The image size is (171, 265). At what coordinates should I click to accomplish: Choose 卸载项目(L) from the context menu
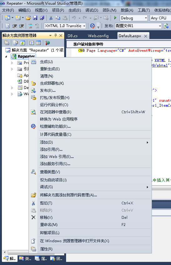tap(90, 233)
